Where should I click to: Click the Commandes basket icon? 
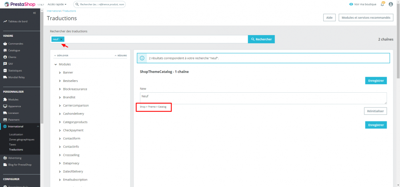pos(5,44)
